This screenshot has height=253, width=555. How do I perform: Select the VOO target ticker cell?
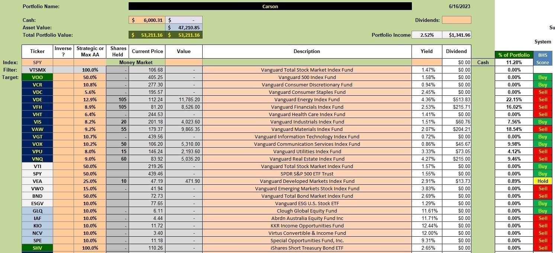(37, 77)
